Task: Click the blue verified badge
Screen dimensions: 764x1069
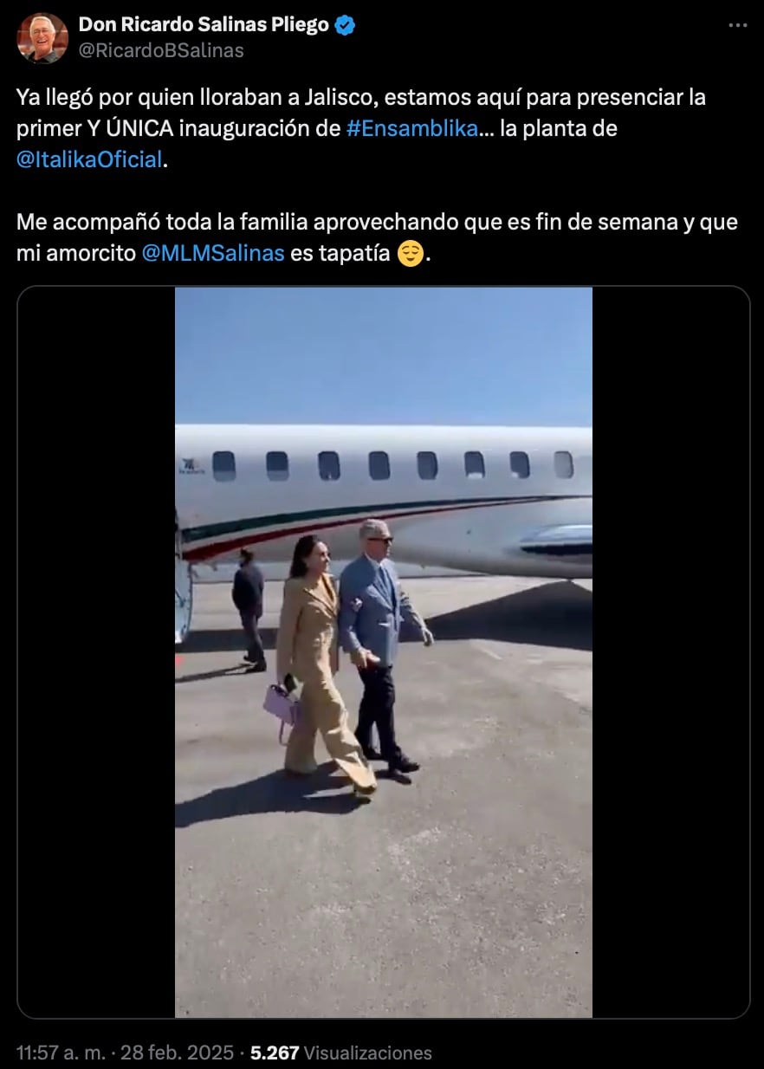Action: click(345, 25)
